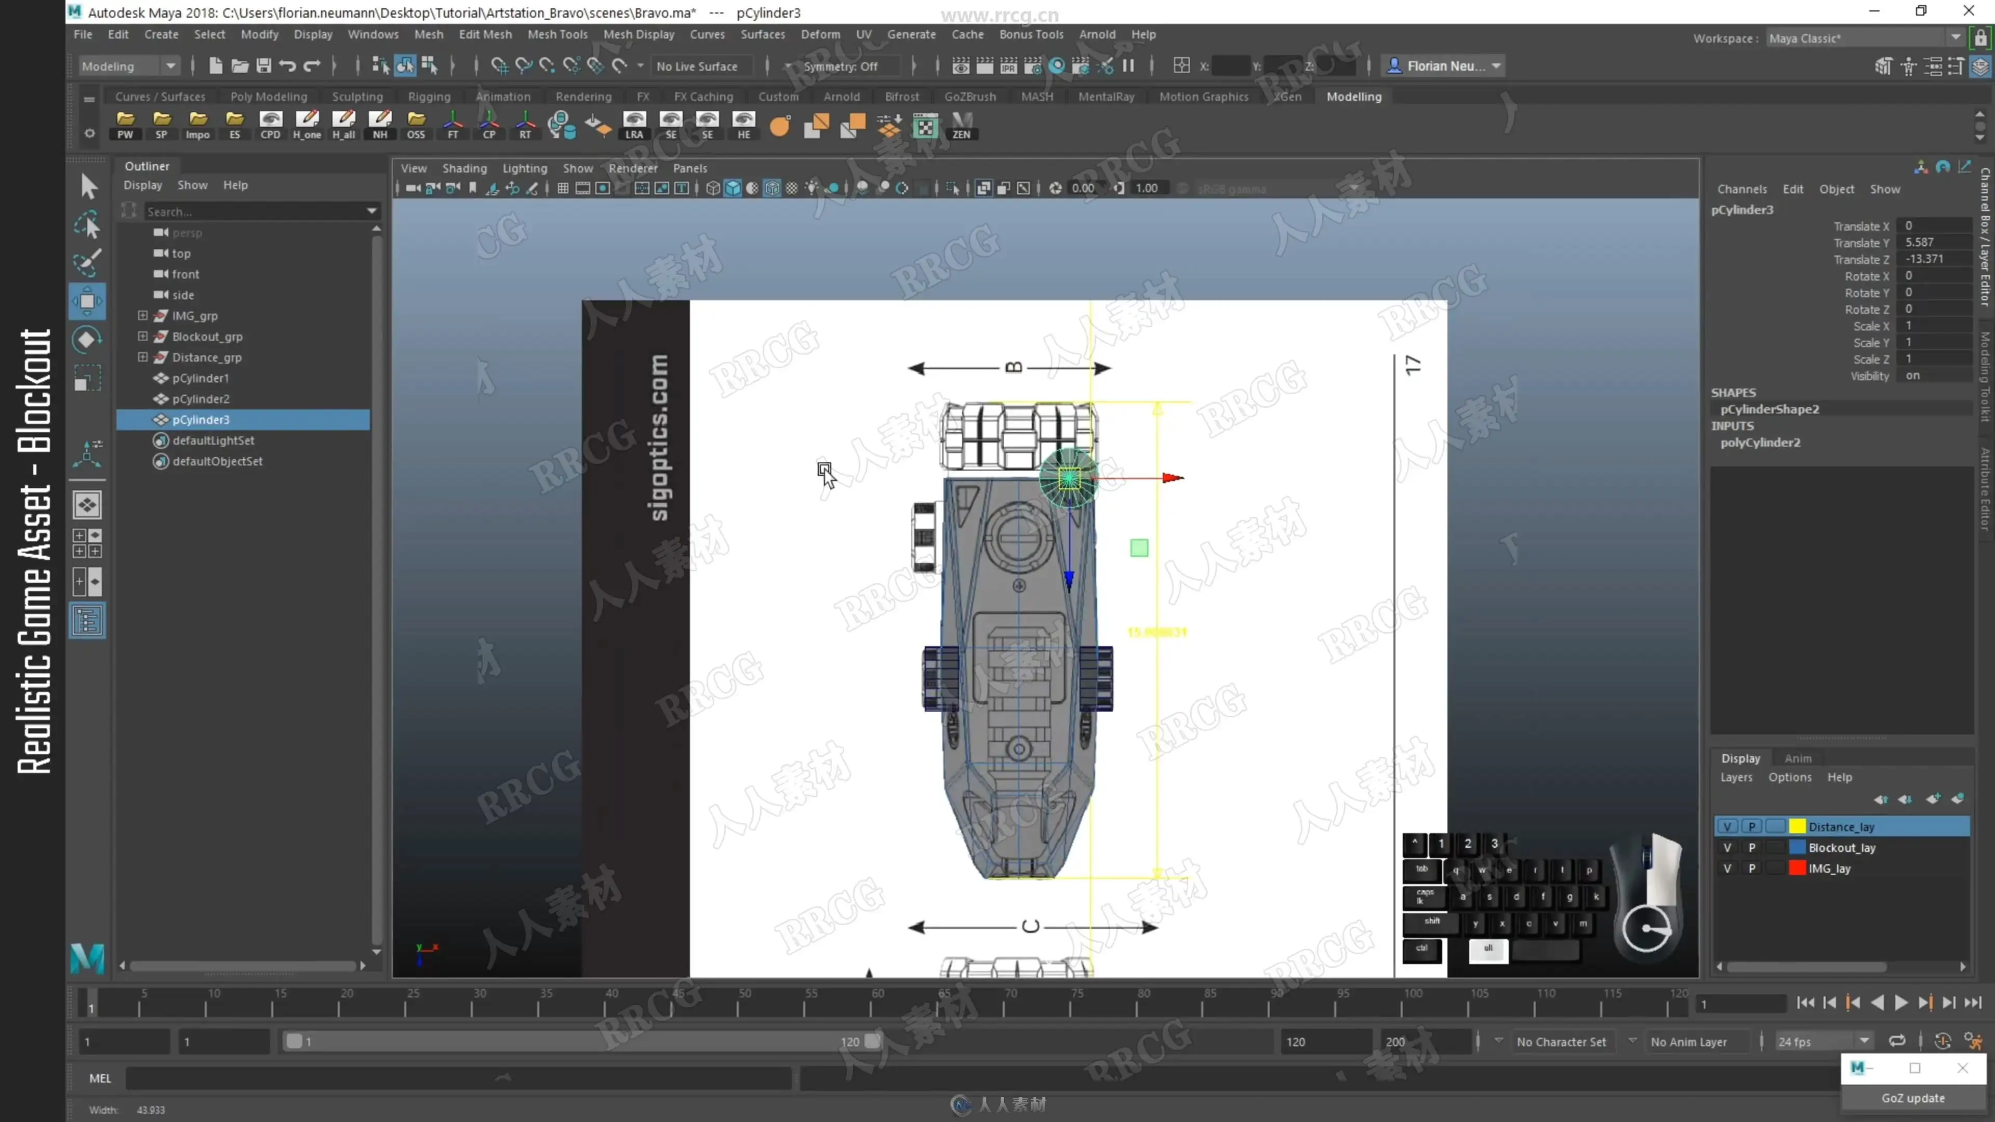Switch to four view layout
Viewport: 1995px width, 1122px height.
click(87, 543)
